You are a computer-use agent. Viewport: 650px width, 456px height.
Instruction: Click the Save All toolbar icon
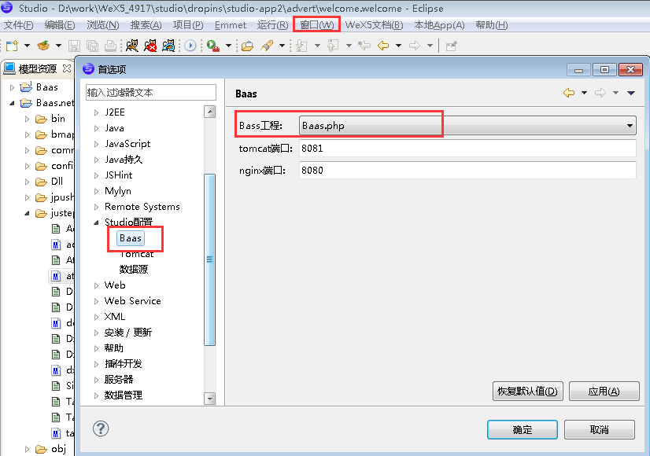(92, 46)
